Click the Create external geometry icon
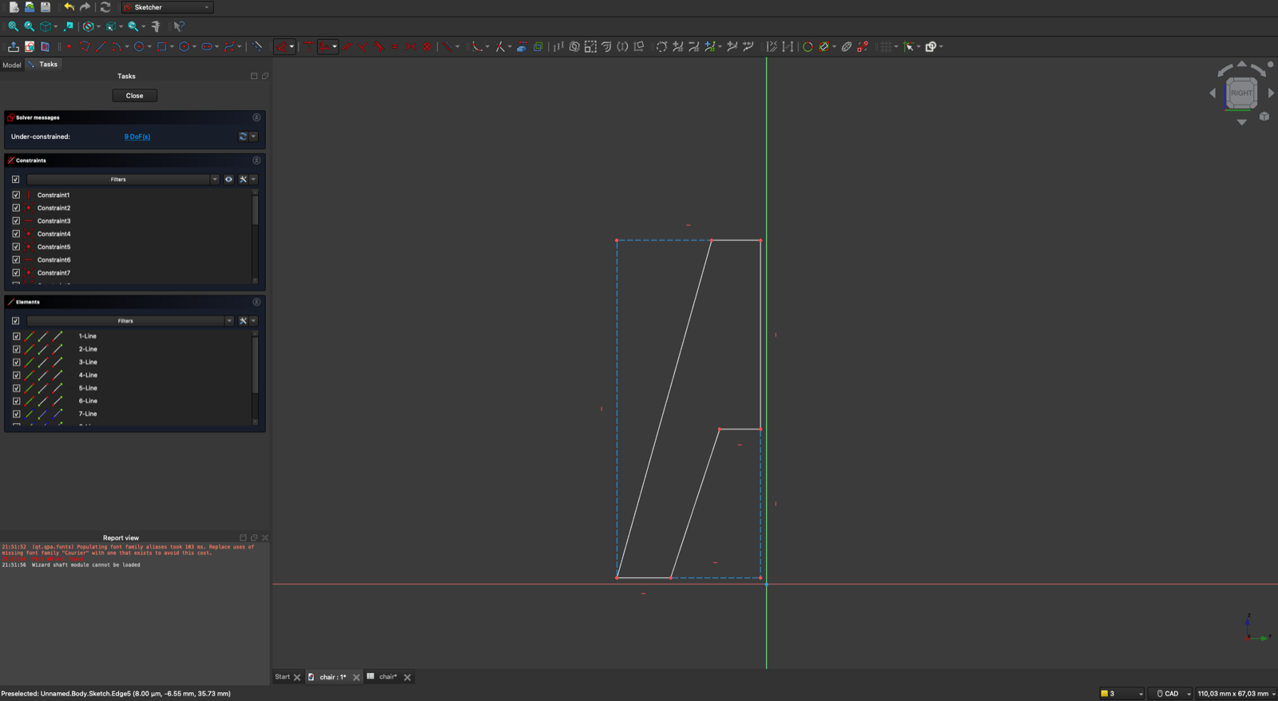 522,46
